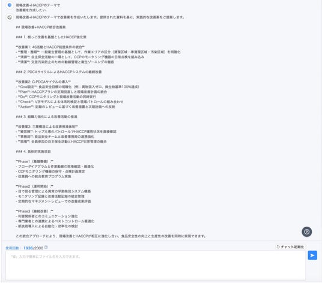Click the blue user avatar icon
The width and height of the screenshot is (322, 283).
(10, 5)
